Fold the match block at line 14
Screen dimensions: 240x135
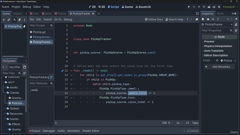pos(71,84)
